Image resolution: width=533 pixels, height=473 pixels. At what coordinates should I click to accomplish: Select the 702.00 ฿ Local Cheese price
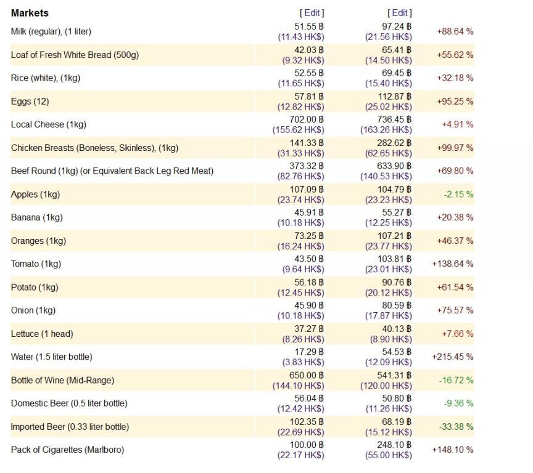[307, 119]
